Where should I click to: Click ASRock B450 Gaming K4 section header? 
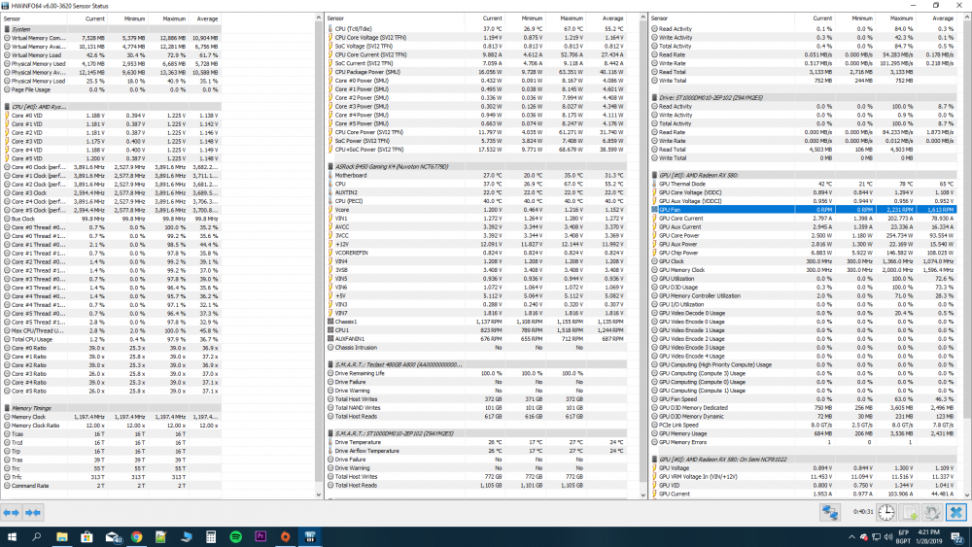476,167
